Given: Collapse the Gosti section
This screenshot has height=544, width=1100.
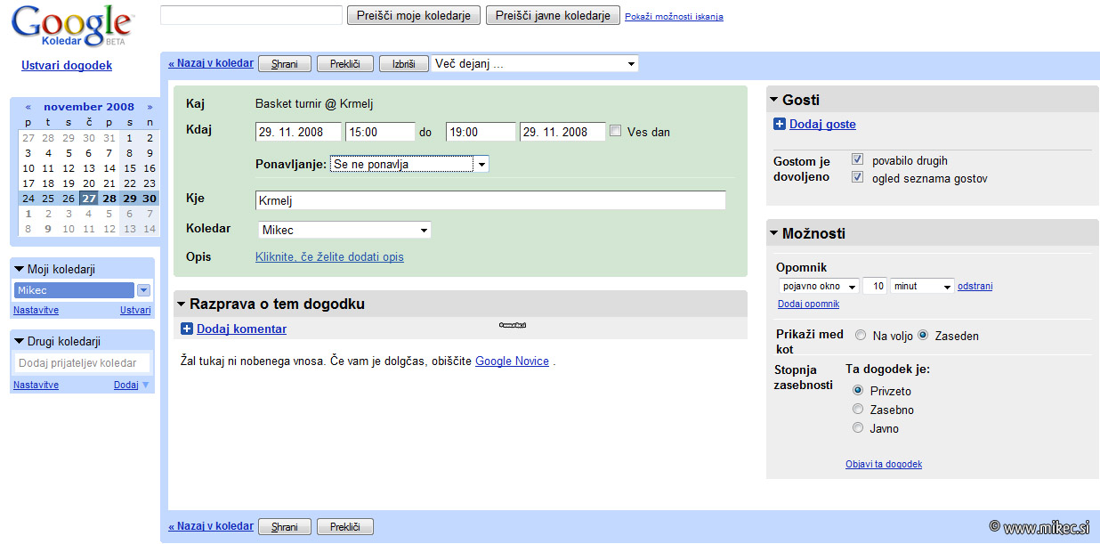Looking at the screenshot, I should [x=773, y=99].
